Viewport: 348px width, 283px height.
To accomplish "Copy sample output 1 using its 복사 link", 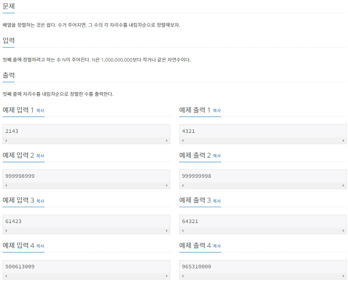I will pyautogui.click(x=217, y=111).
